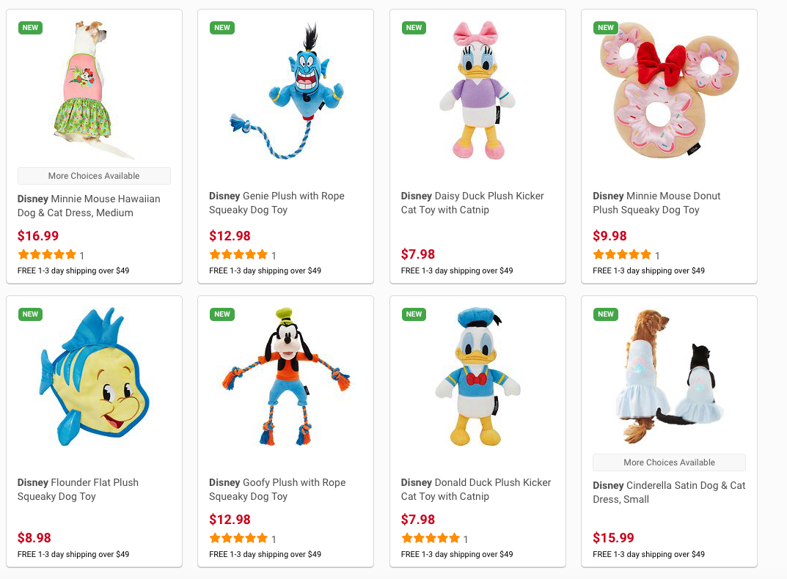The image size is (787, 579).
Task: Click the star rating under Genie Plush
Action: click(x=238, y=255)
